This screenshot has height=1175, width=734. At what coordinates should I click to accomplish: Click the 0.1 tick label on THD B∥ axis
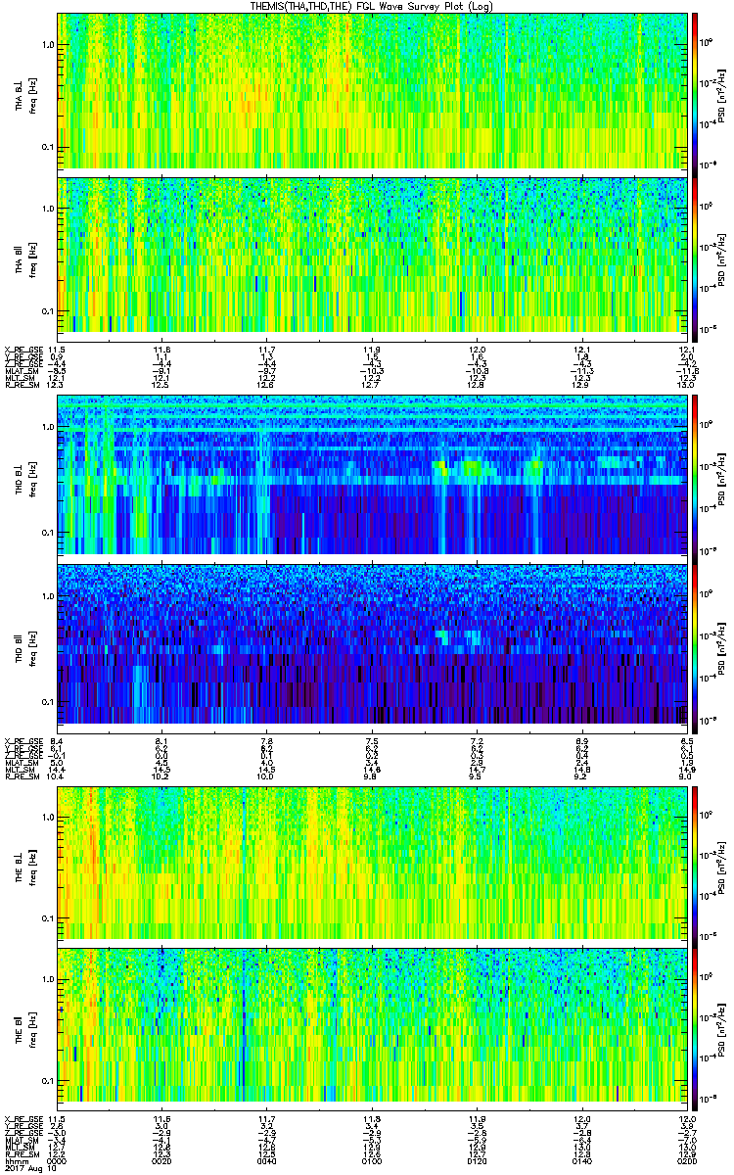point(47,702)
